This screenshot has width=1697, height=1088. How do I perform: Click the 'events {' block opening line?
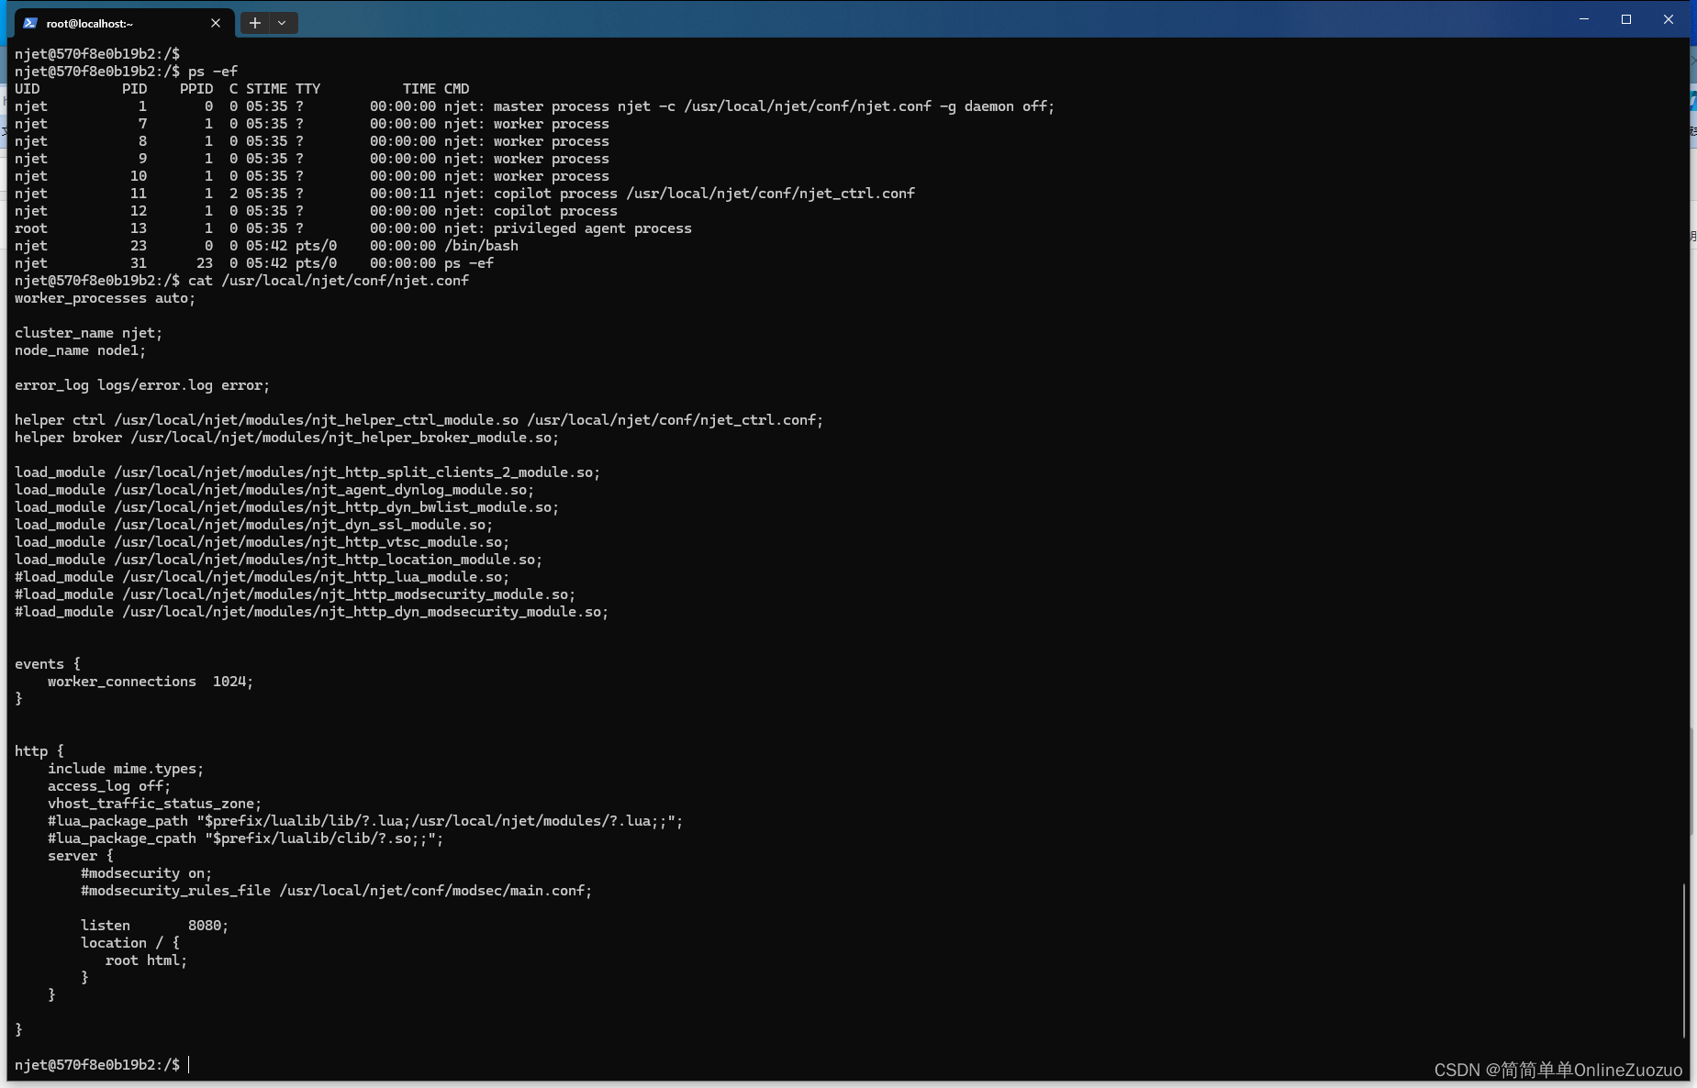click(x=48, y=664)
